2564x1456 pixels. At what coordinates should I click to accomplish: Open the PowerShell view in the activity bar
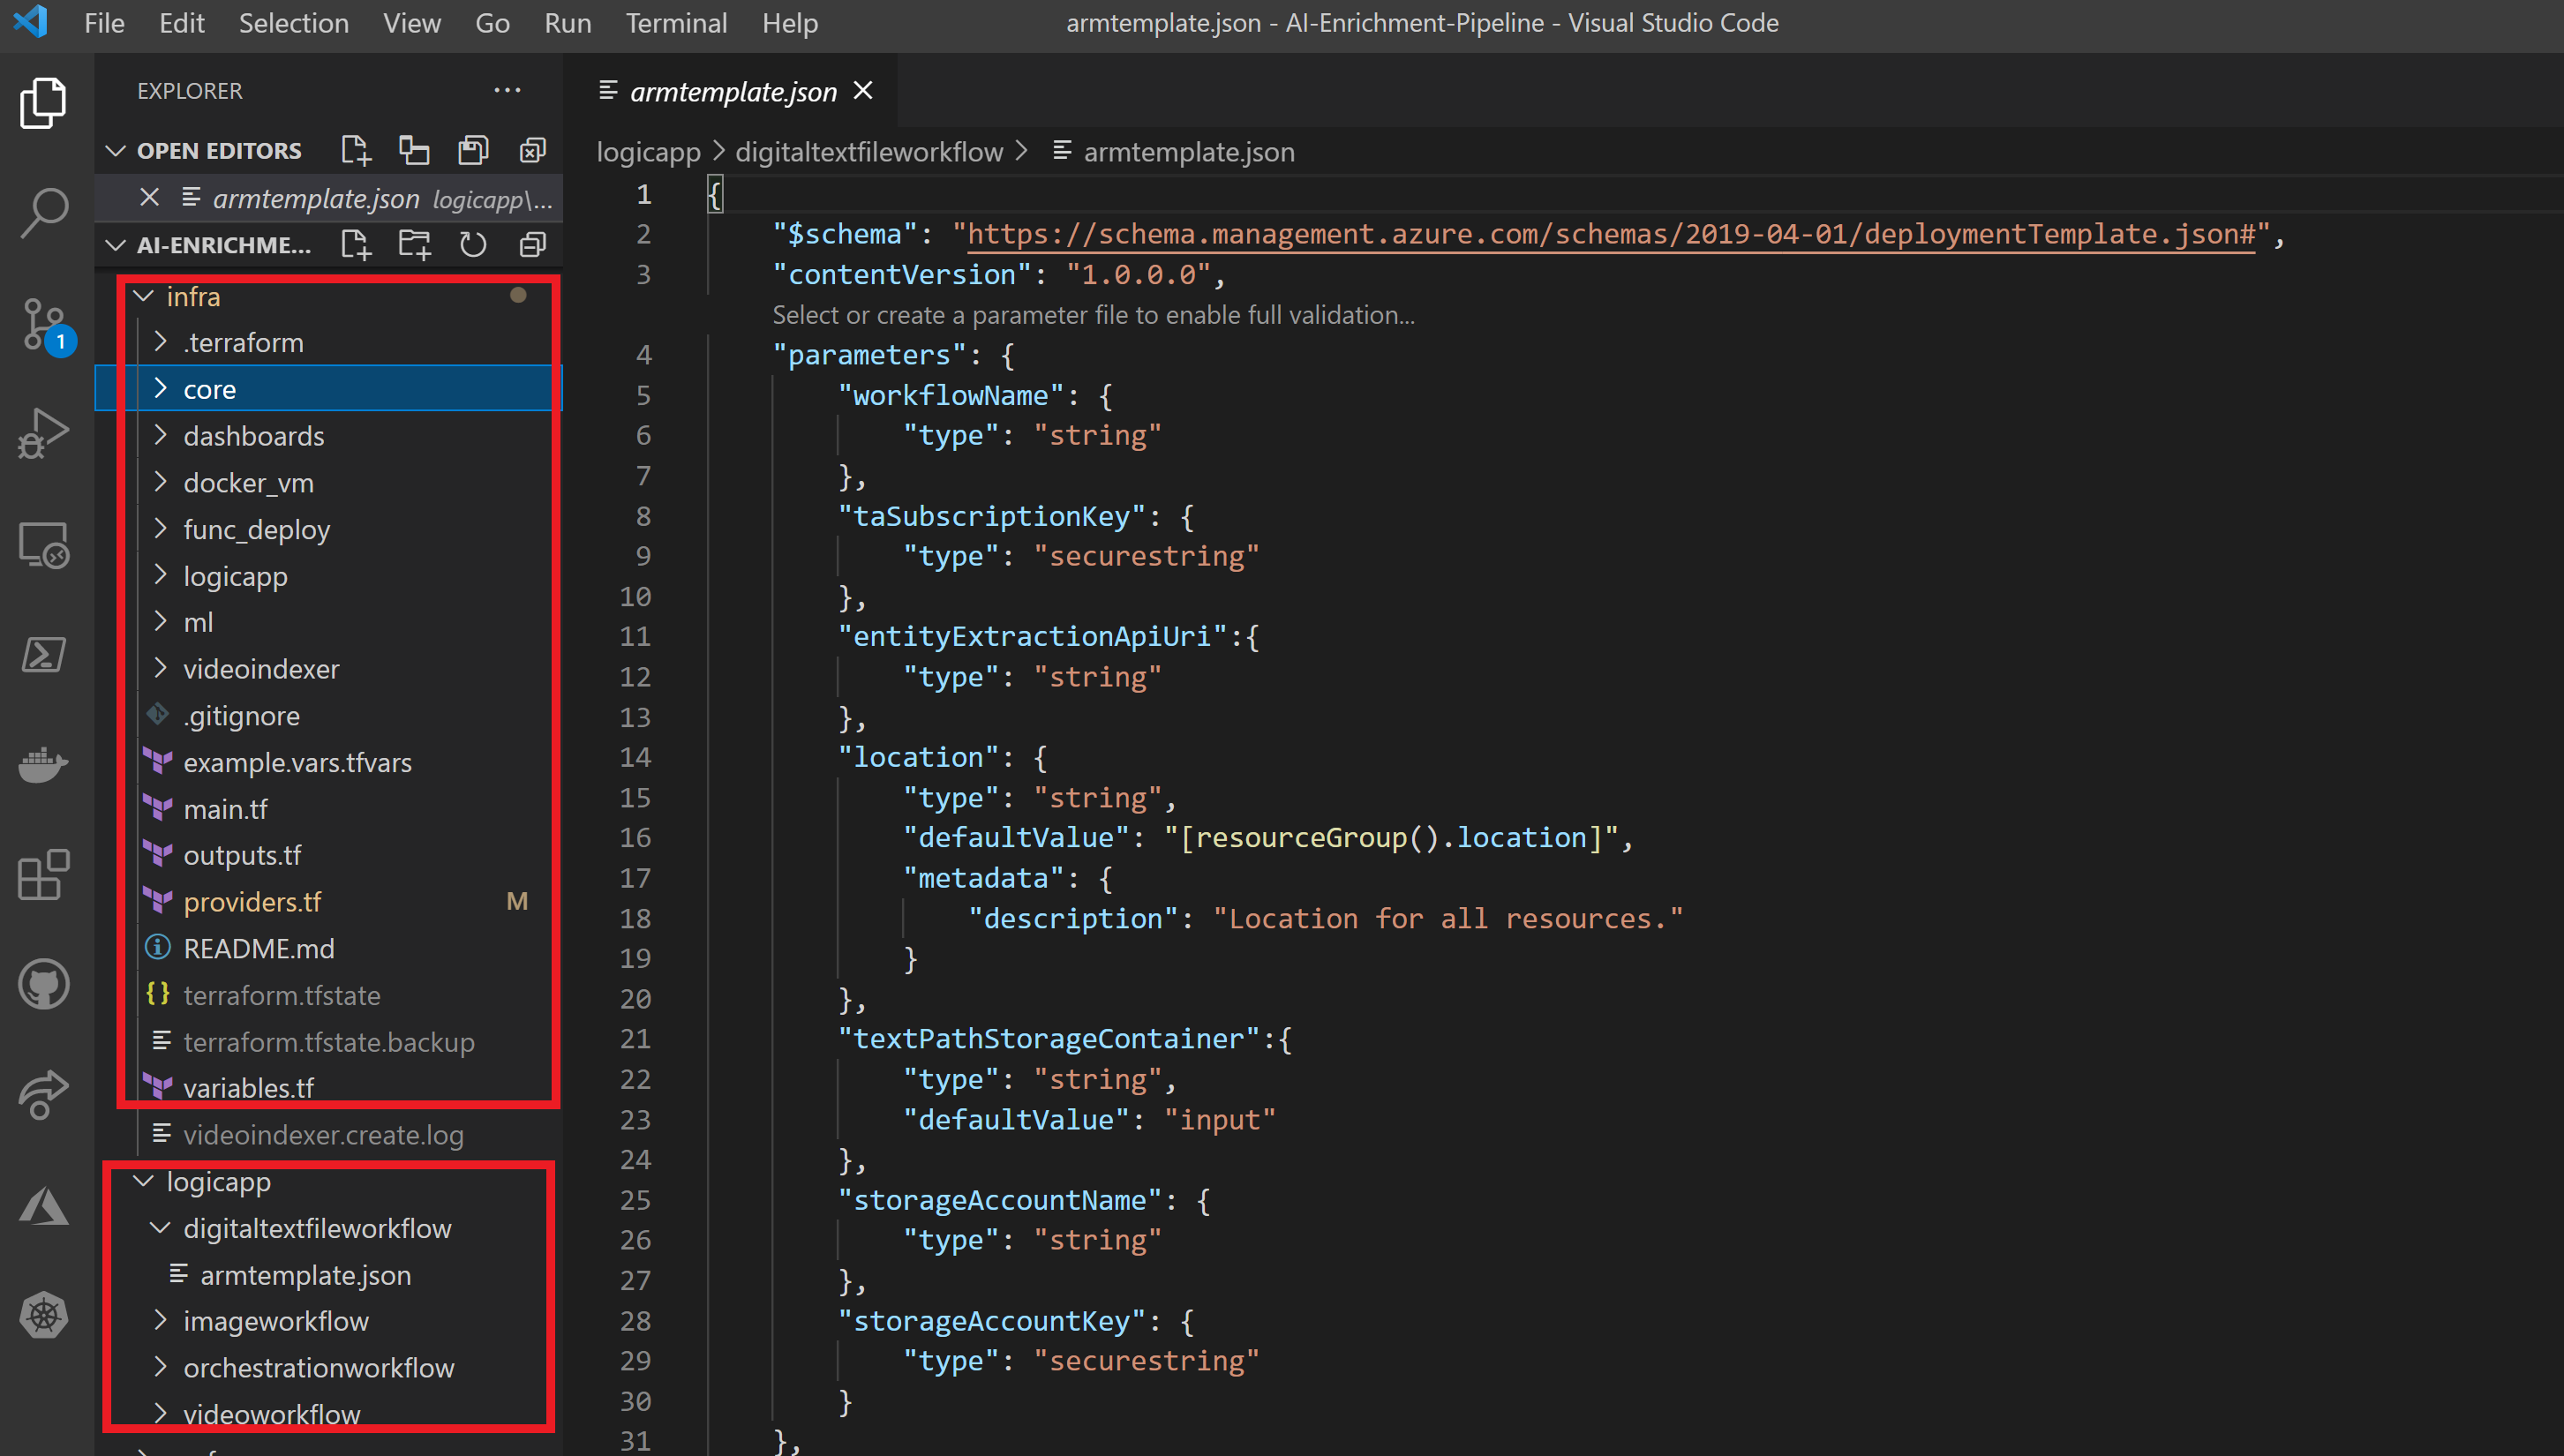pos(43,655)
